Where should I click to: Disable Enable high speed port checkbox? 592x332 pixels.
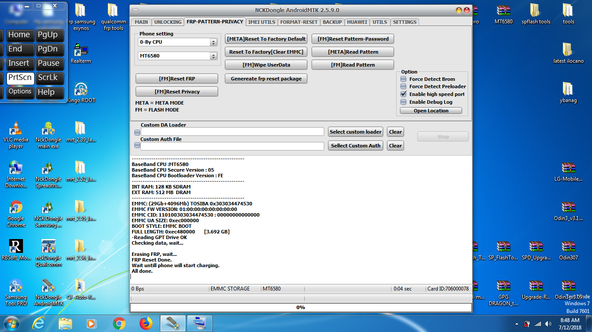coord(403,94)
